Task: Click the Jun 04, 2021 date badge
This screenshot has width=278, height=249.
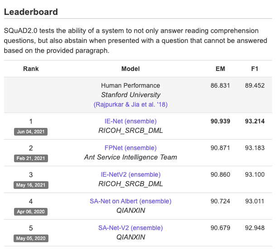Action: tap(31, 132)
